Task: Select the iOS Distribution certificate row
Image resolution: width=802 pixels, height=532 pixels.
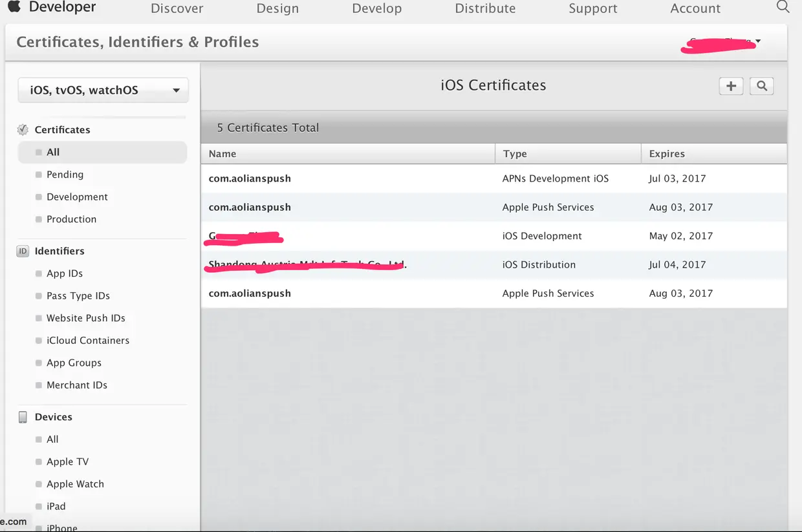Action: 494,264
